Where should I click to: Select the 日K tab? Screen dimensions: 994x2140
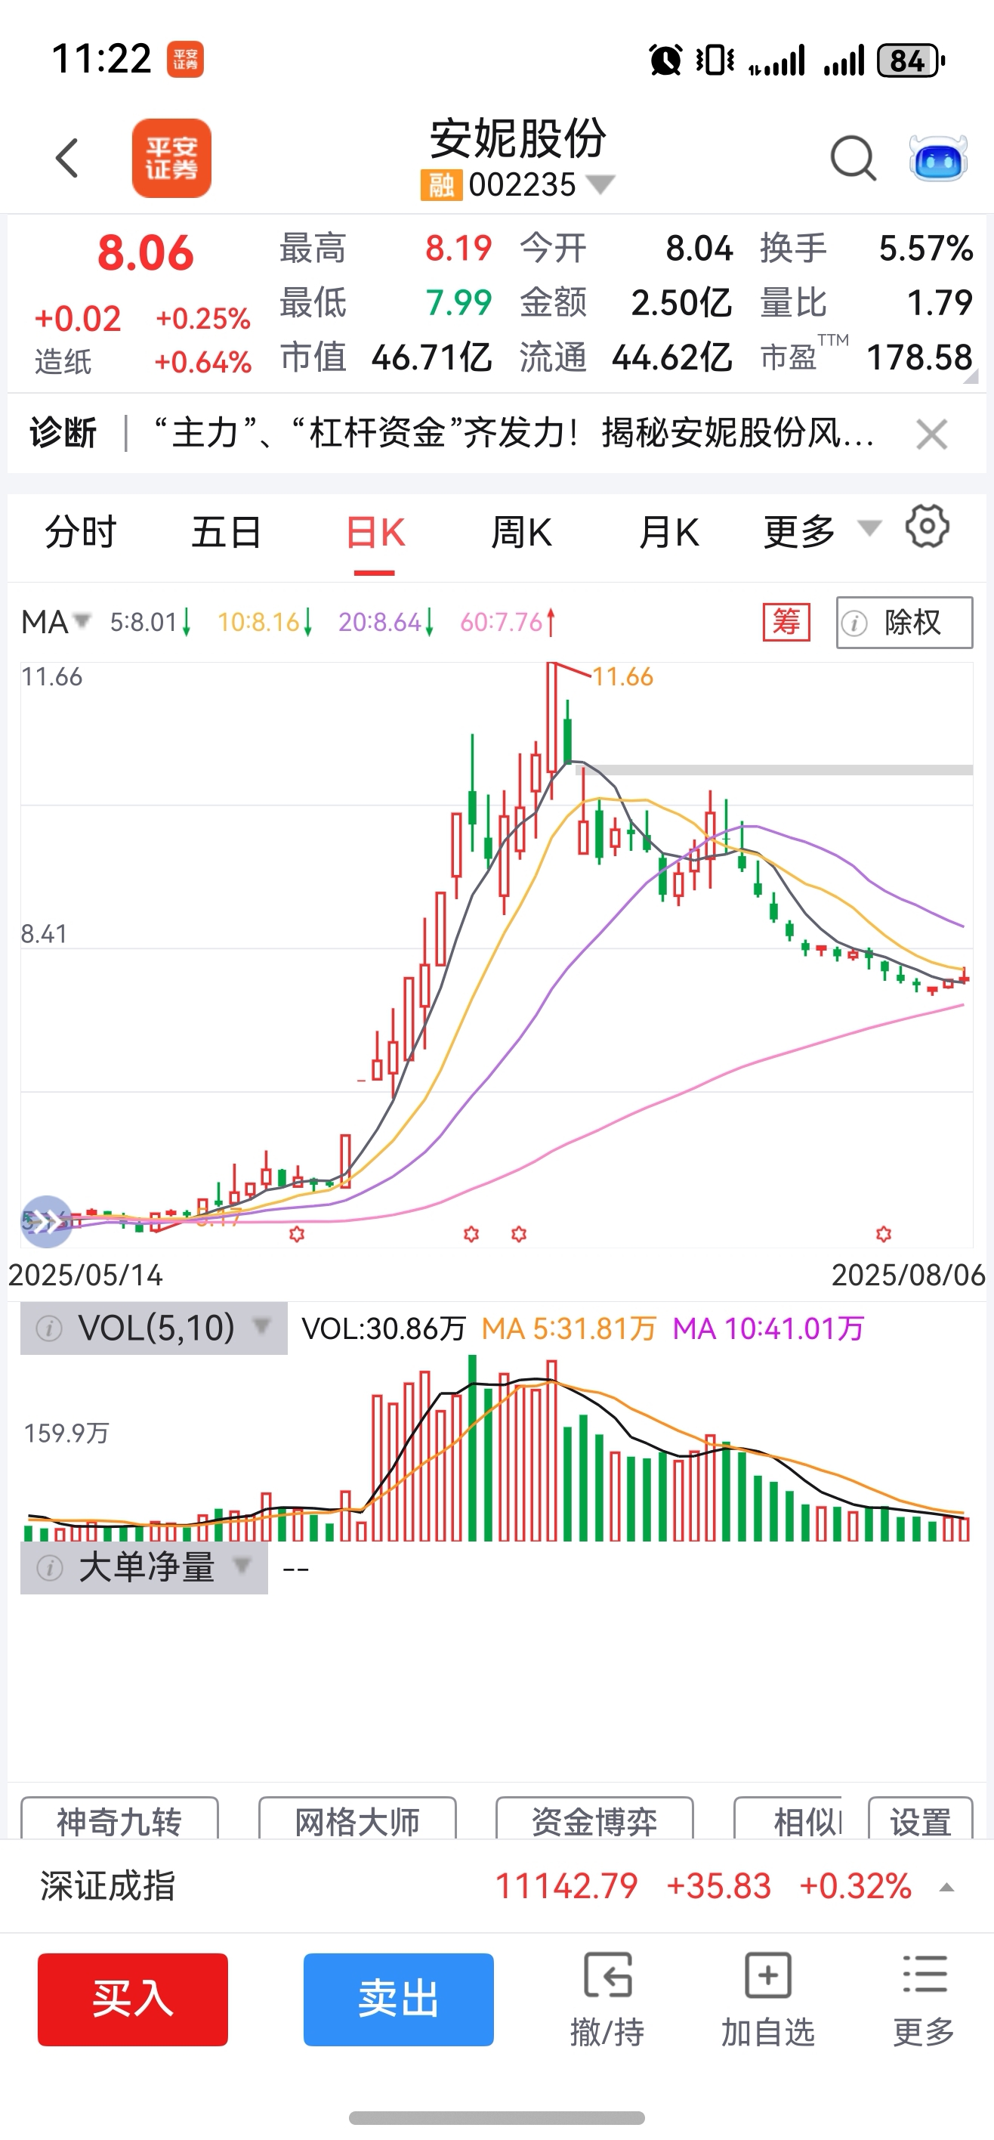(375, 533)
